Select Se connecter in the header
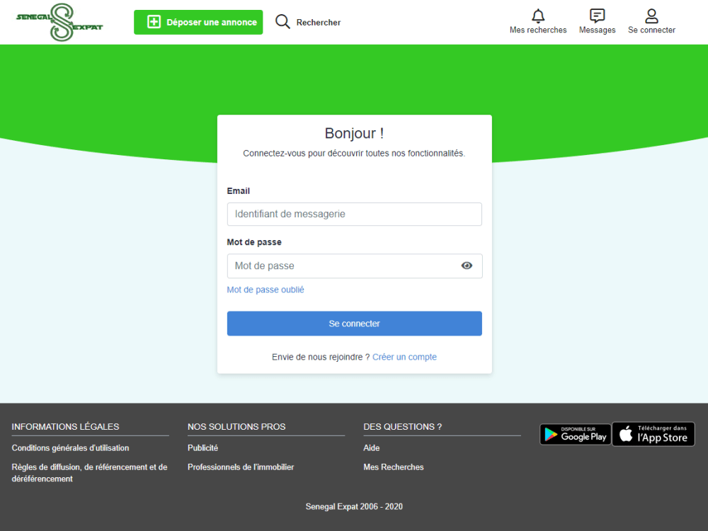Screen dimensions: 708x531 point(651,30)
